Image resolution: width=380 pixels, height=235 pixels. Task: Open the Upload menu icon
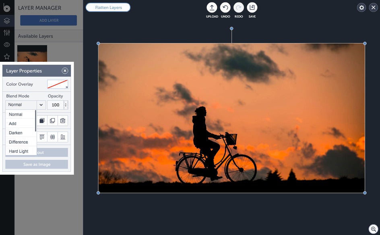pyautogui.click(x=212, y=8)
